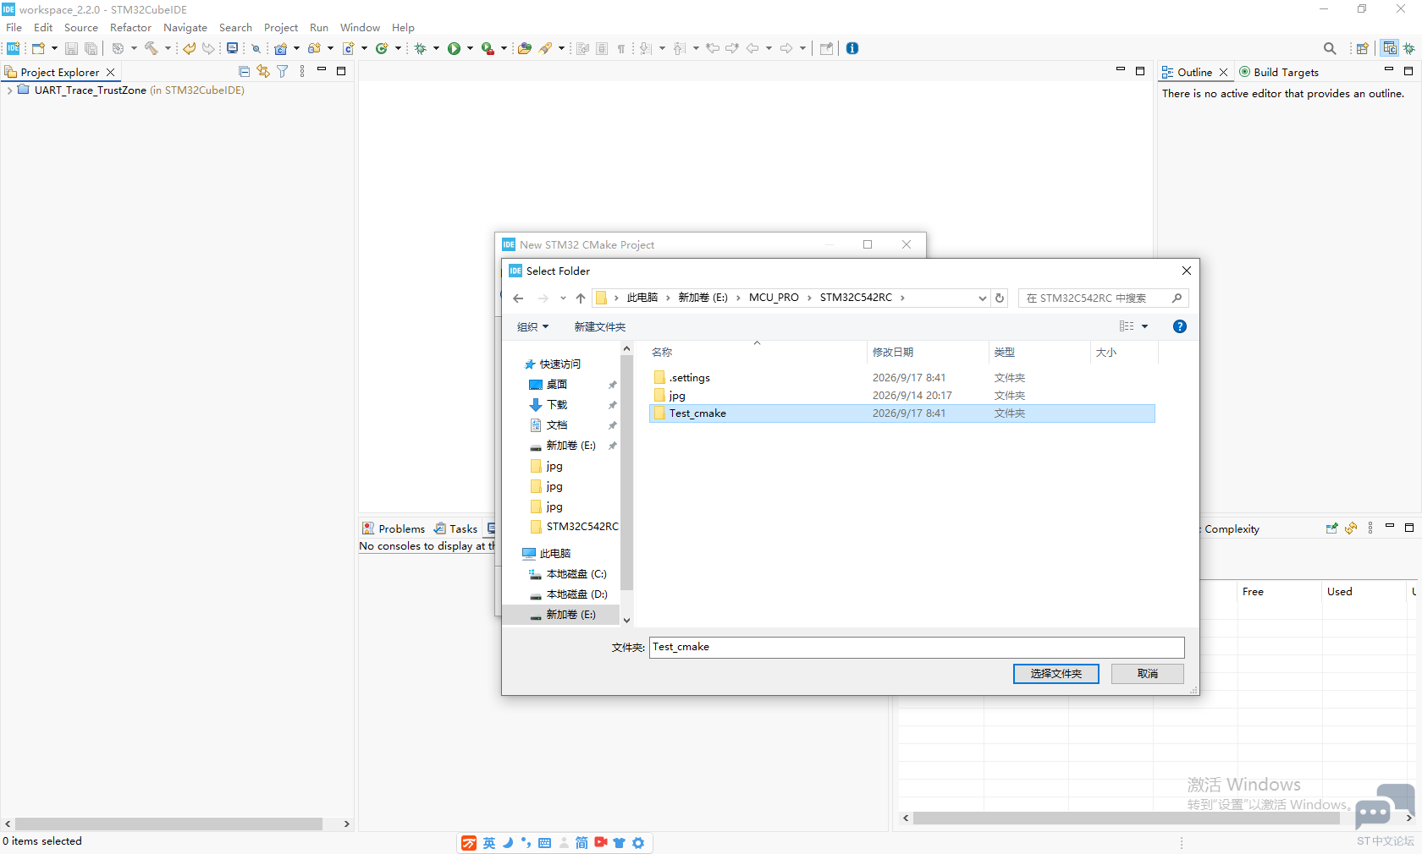Screen dimensions: 1422x854
Task: Open the Information Center icon
Action: click(x=852, y=48)
